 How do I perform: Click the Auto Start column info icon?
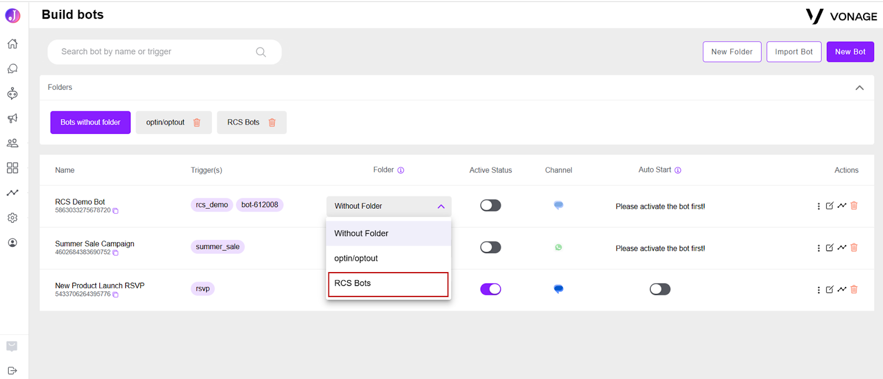(678, 170)
